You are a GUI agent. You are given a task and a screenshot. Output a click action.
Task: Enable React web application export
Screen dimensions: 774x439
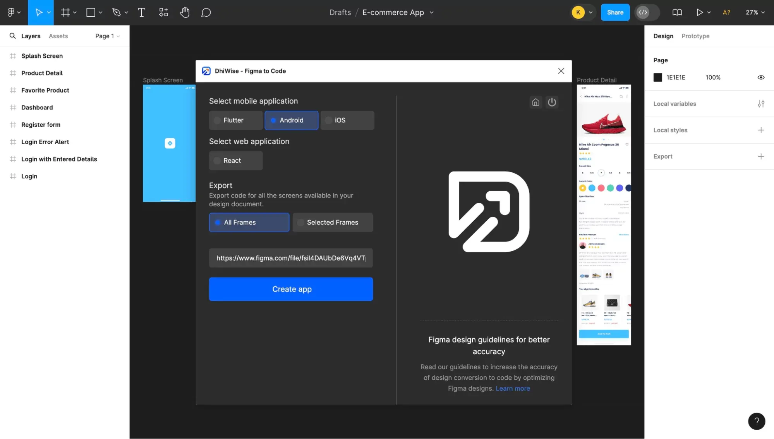235,160
